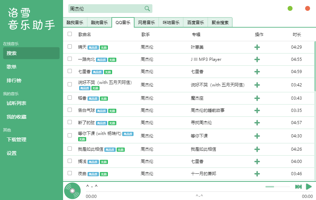Open 下载管理 in sidebar
Screen dimensions: 316x200
pos(31,140)
